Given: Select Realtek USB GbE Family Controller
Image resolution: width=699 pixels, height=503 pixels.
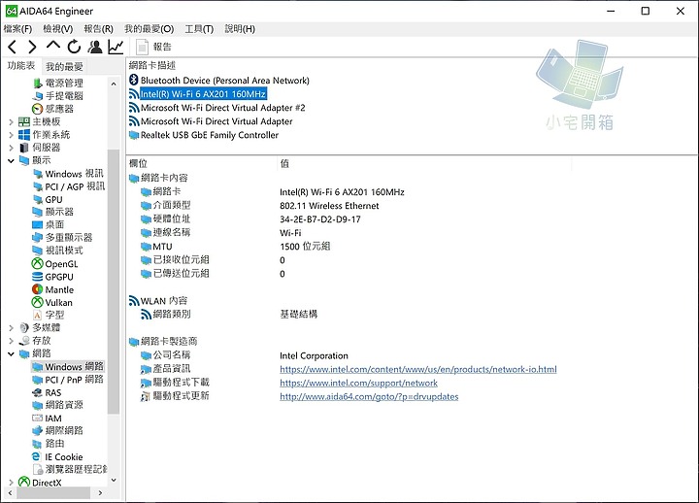Looking at the screenshot, I should point(210,135).
